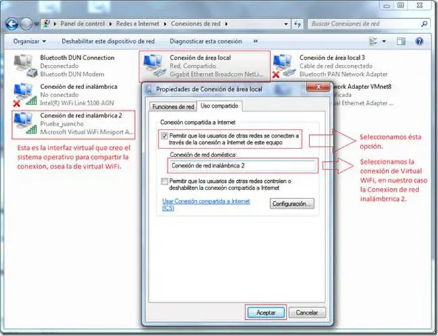Open the Organizar menu
This screenshot has height=336, width=438.
pyautogui.click(x=30, y=41)
